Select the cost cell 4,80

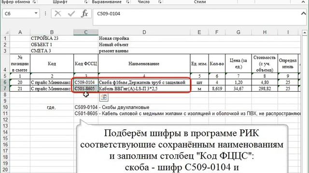[x=265, y=82]
